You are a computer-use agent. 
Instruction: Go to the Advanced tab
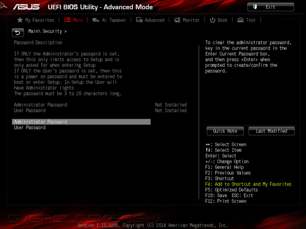coord(150,20)
